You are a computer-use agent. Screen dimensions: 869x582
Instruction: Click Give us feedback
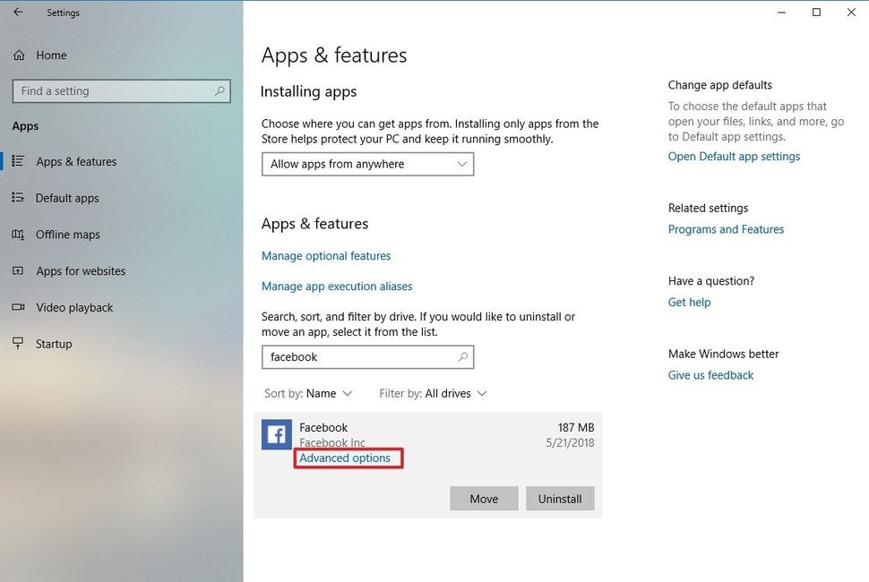click(x=710, y=374)
